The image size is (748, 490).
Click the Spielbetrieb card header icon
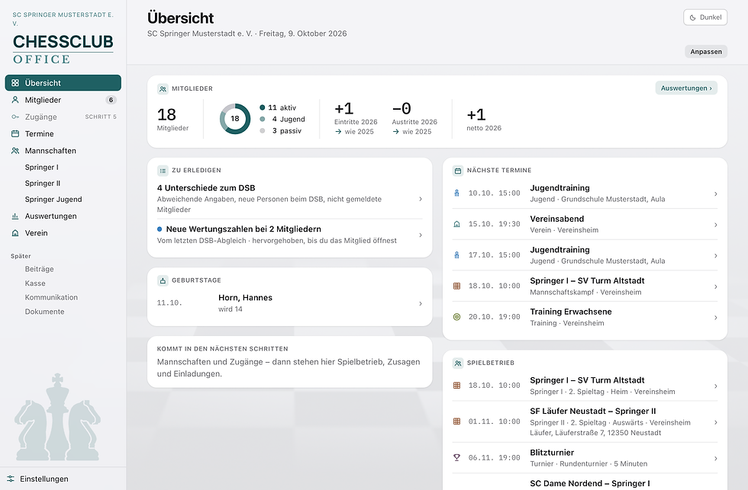point(457,363)
